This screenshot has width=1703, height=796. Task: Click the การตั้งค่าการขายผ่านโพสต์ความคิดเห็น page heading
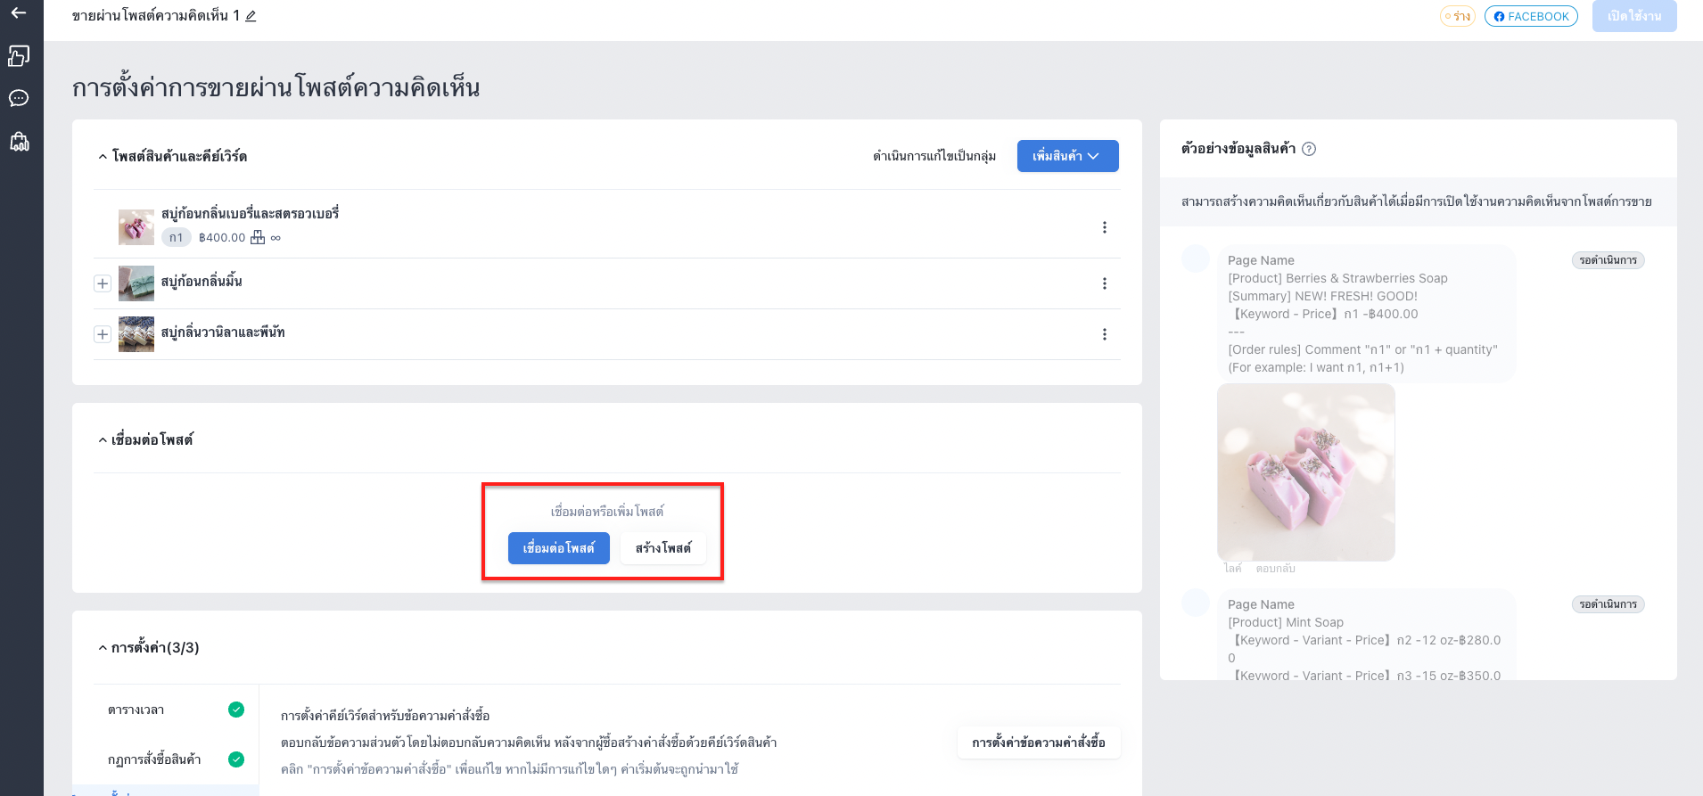click(276, 87)
